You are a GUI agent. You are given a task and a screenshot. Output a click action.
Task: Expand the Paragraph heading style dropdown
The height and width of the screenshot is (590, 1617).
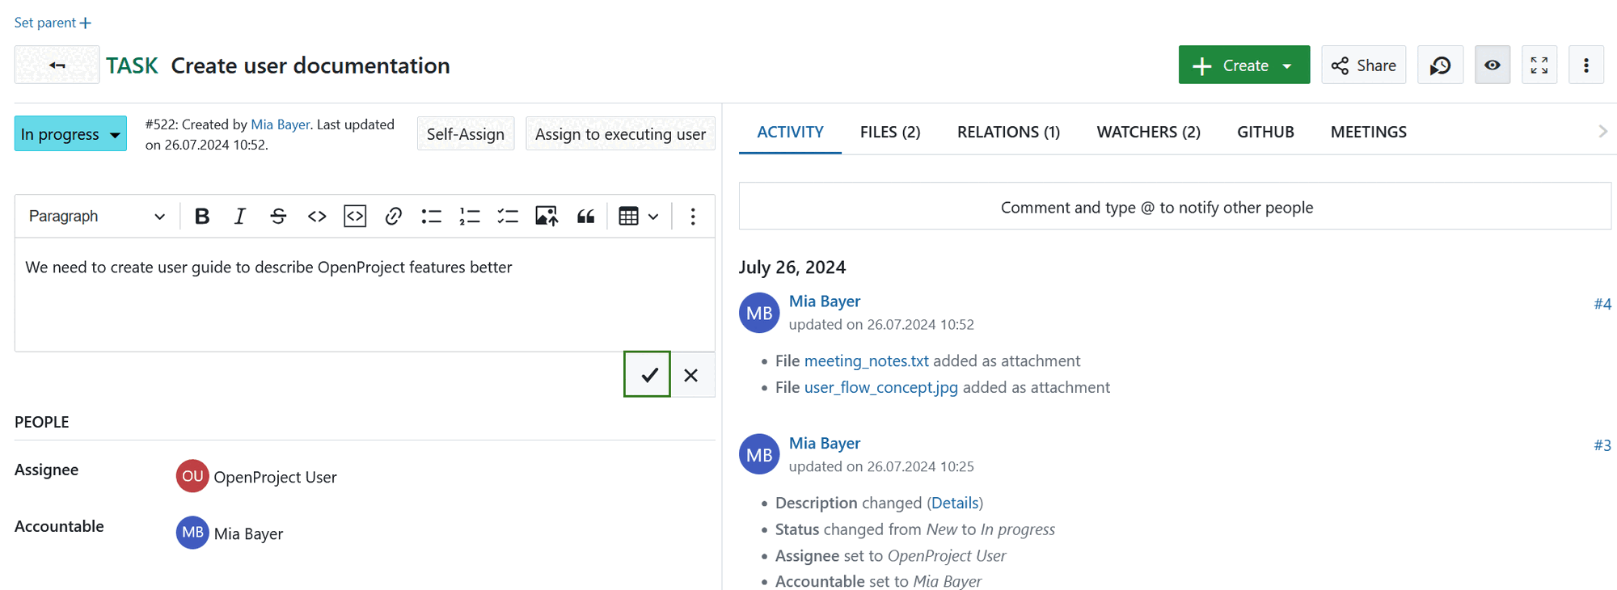click(96, 217)
